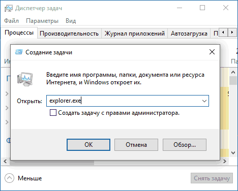Confirm with the OK button
This screenshot has width=238, height=191.
pos(88,145)
